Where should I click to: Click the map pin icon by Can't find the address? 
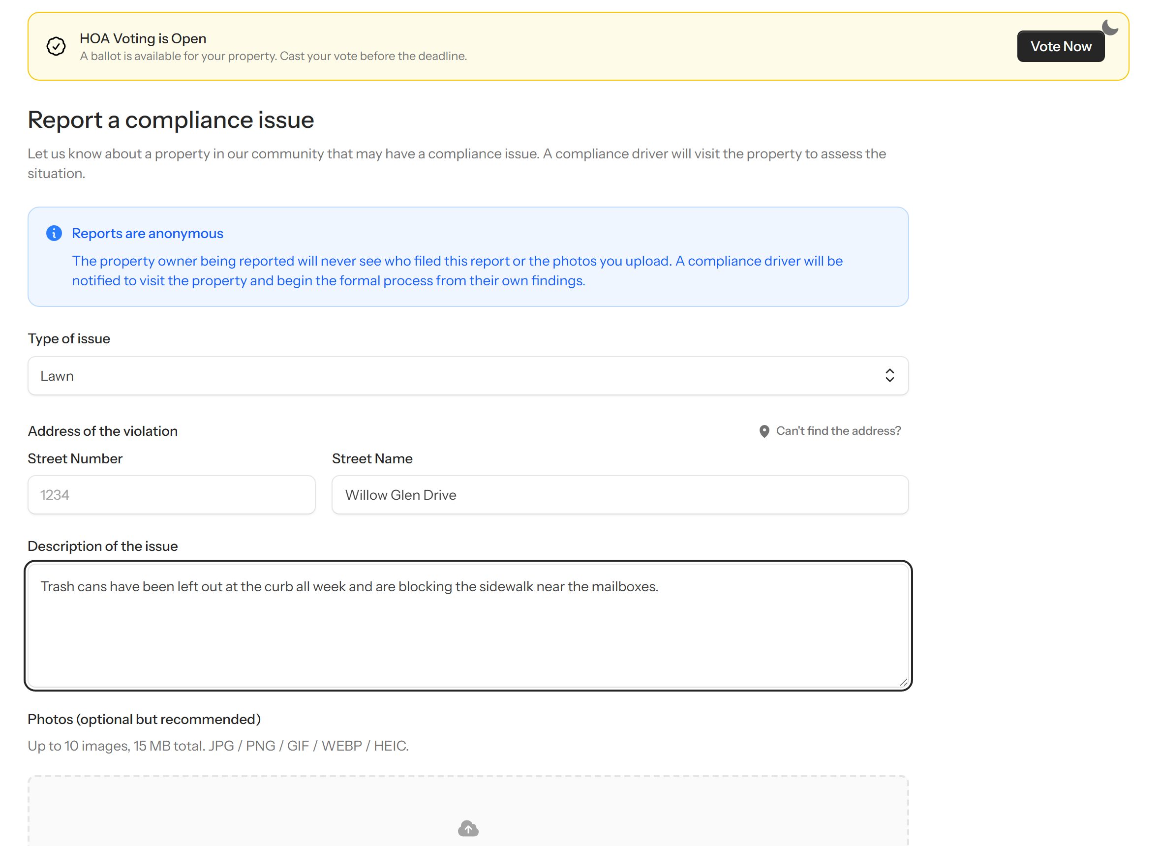(x=764, y=431)
